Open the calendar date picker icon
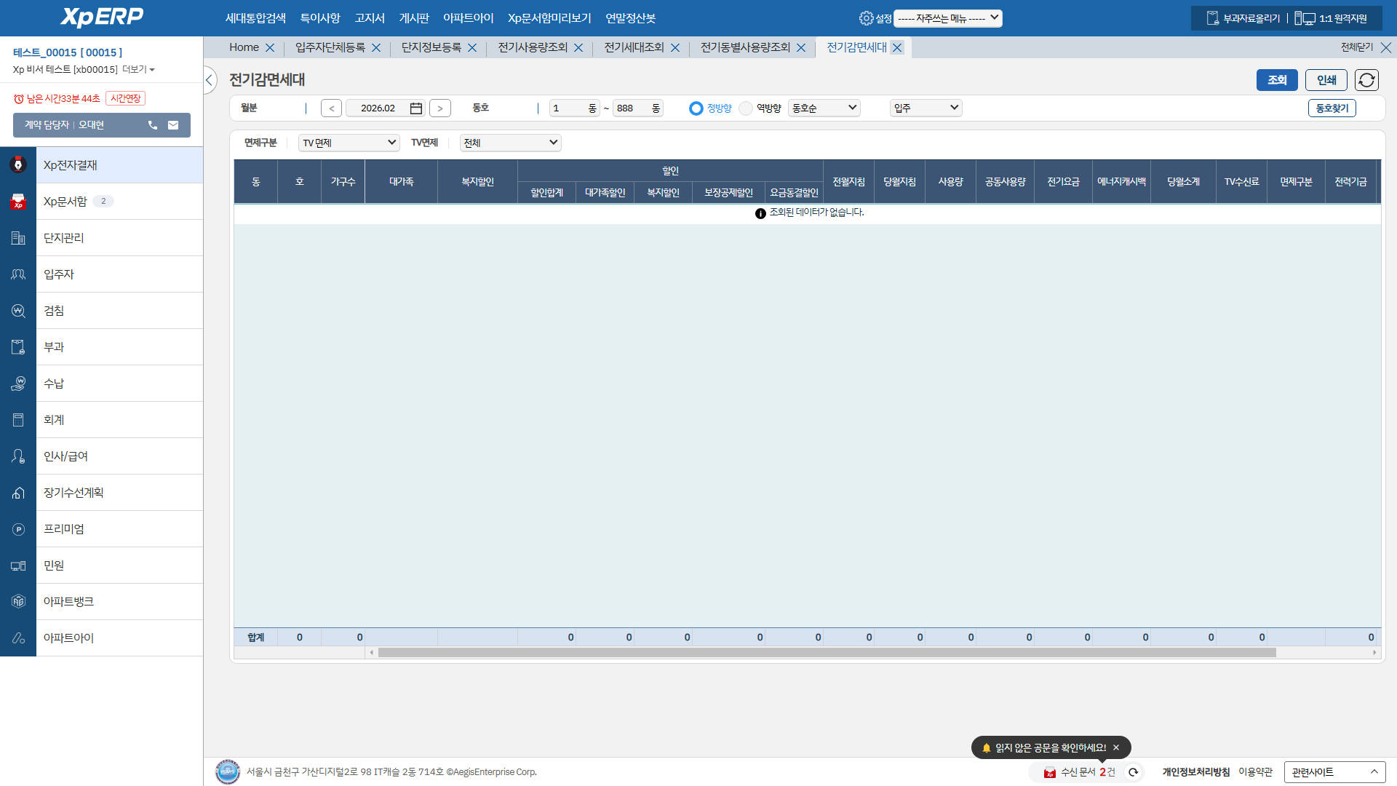Image resolution: width=1397 pixels, height=786 pixels. point(416,108)
